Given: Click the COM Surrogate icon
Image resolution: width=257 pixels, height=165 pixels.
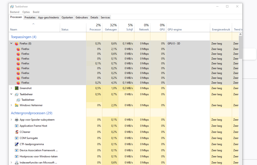Looking at the screenshot, I should pos(17,138).
